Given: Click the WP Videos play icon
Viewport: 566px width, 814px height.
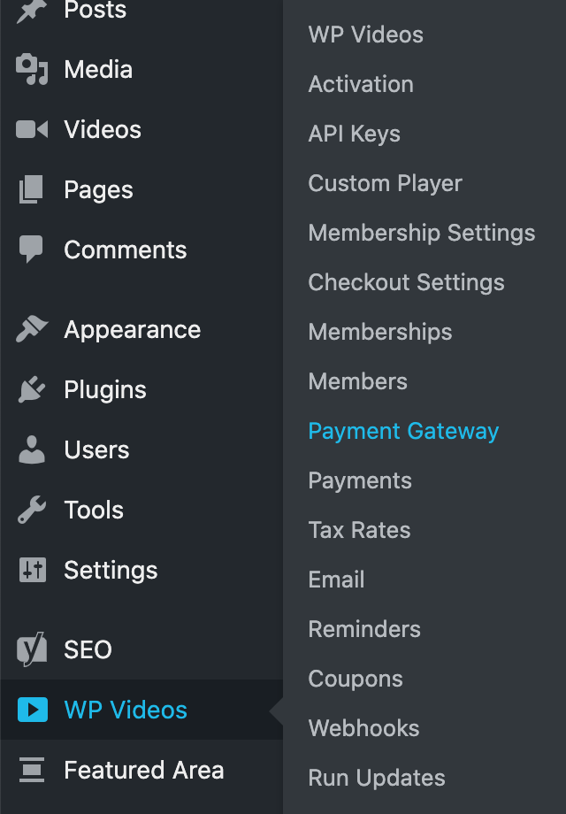Looking at the screenshot, I should (x=33, y=709).
